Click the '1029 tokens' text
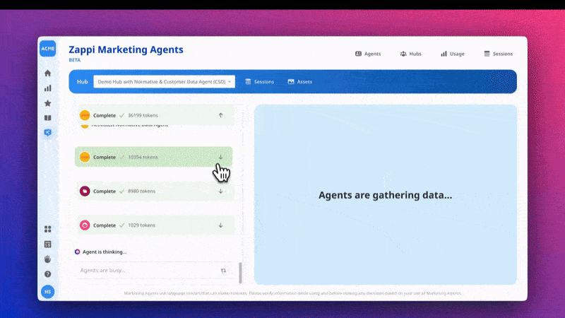 [142, 225]
